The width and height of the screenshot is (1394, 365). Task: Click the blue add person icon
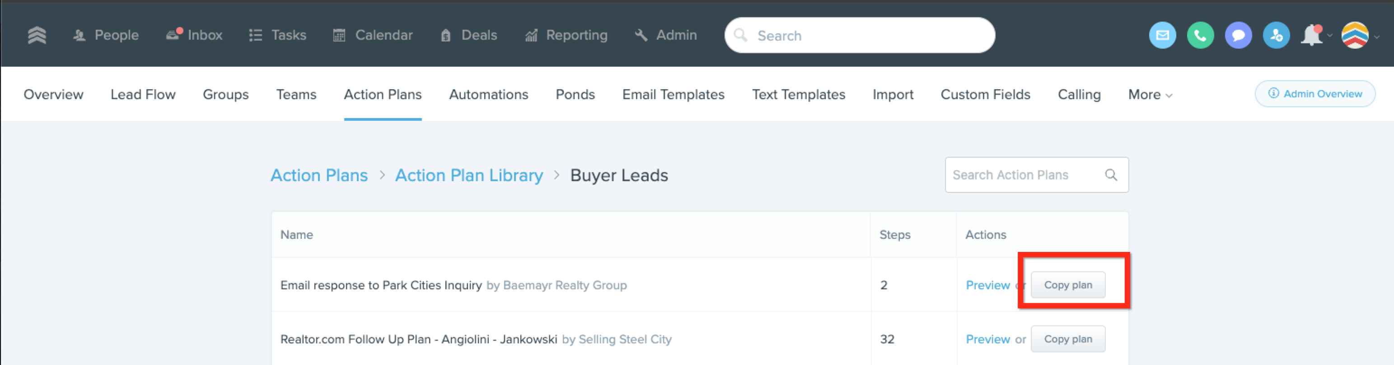1276,36
